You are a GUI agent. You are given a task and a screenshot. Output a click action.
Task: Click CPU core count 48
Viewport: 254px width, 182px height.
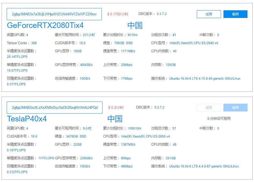point(175,145)
